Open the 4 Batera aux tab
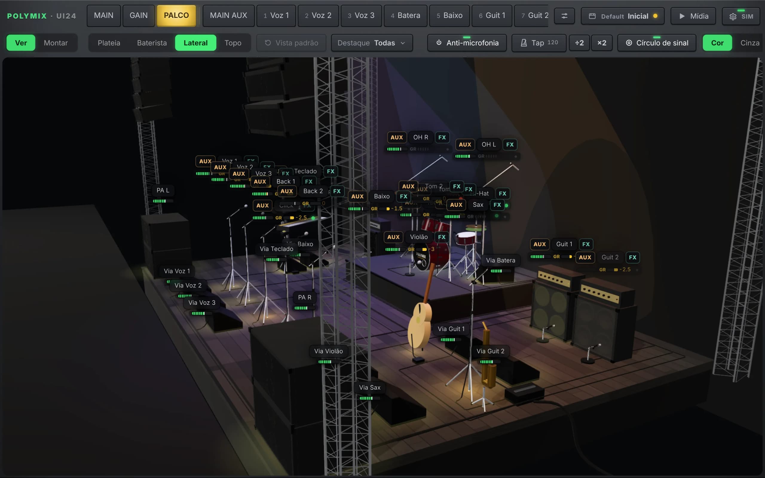 [x=405, y=16]
